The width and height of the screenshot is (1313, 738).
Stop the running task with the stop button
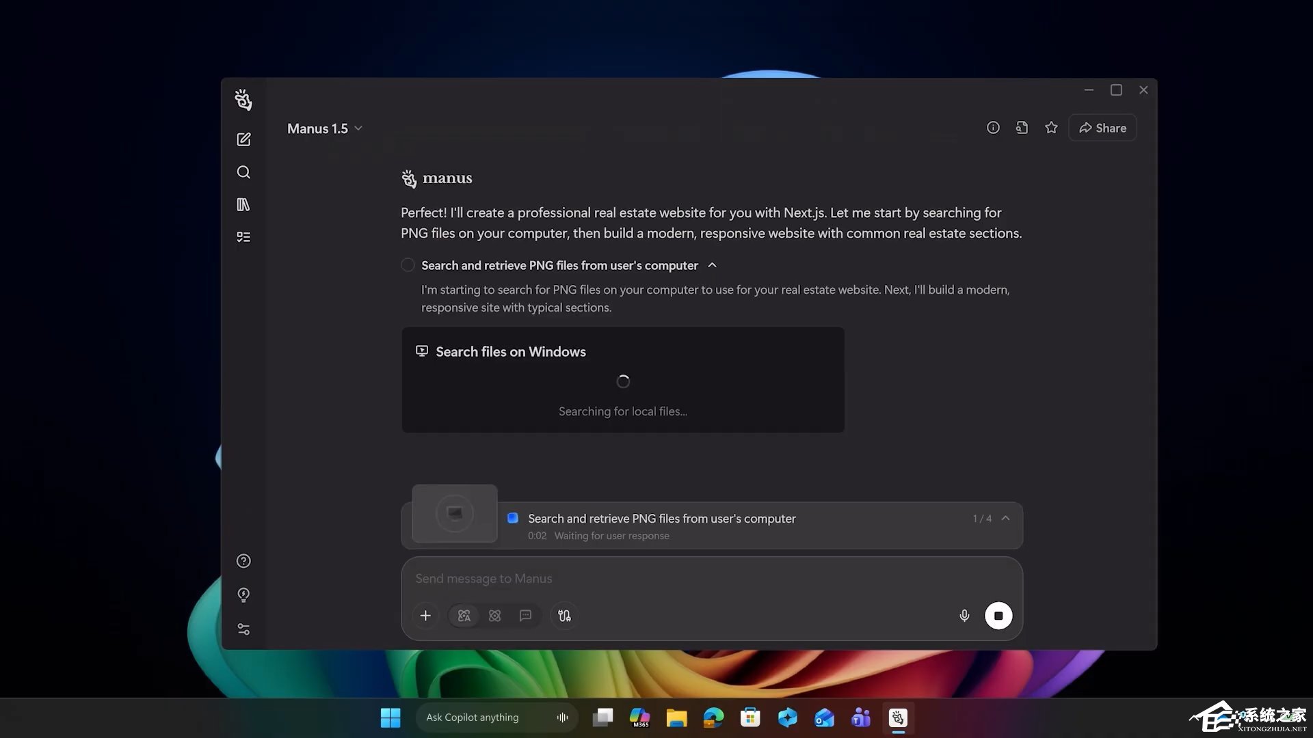(998, 616)
